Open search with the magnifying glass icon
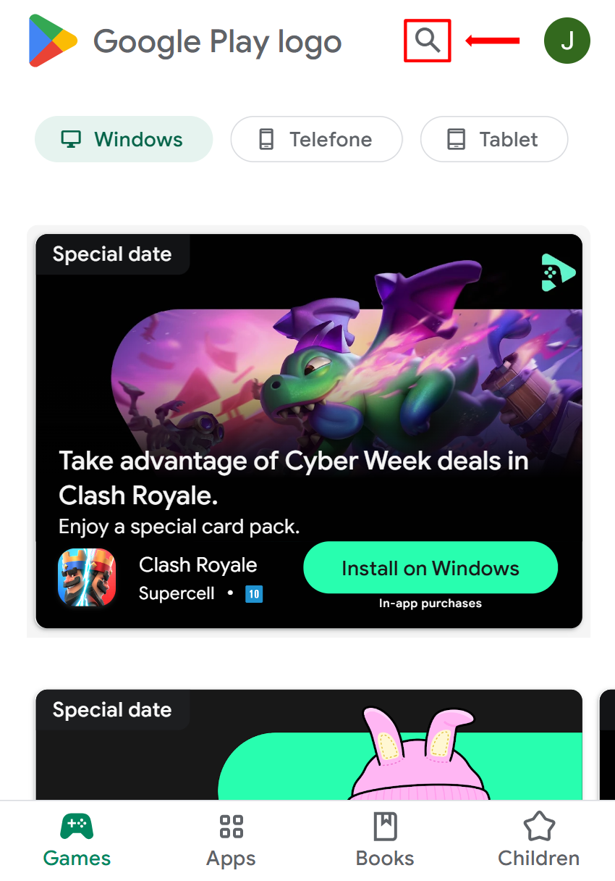Screen dimensions: 615x881 coord(428,41)
